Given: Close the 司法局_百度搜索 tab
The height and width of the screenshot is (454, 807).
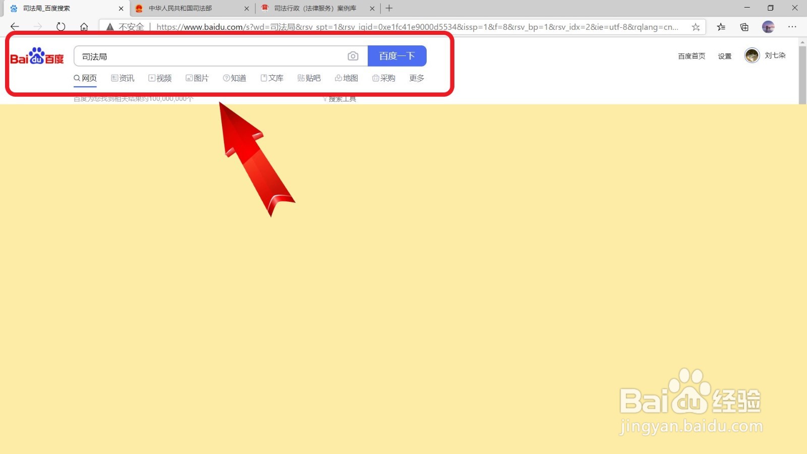Looking at the screenshot, I should coord(121,8).
